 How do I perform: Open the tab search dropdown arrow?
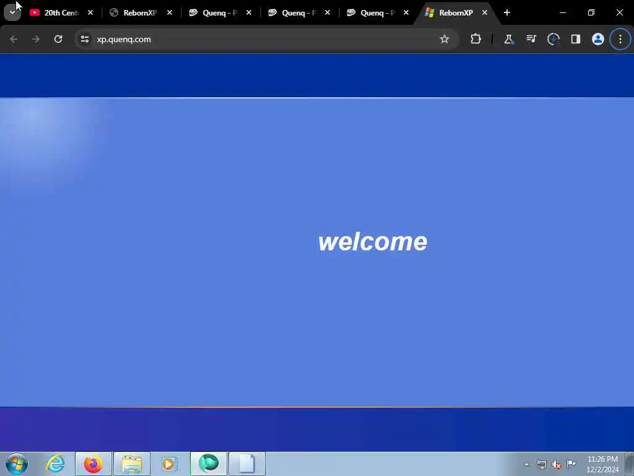point(12,12)
